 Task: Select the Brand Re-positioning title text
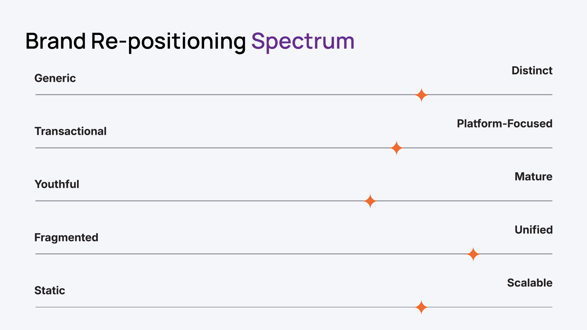[135, 41]
